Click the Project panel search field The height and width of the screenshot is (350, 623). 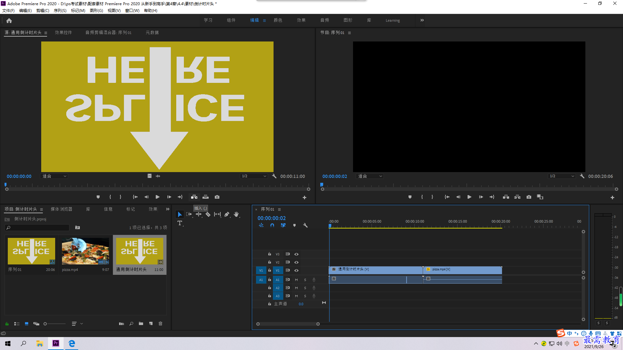point(37,227)
